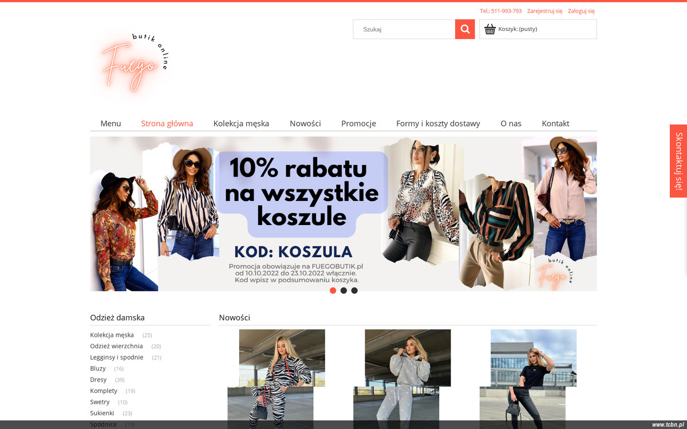Open Kolekcja męska in the top navigation
687x429 pixels.
pos(241,123)
